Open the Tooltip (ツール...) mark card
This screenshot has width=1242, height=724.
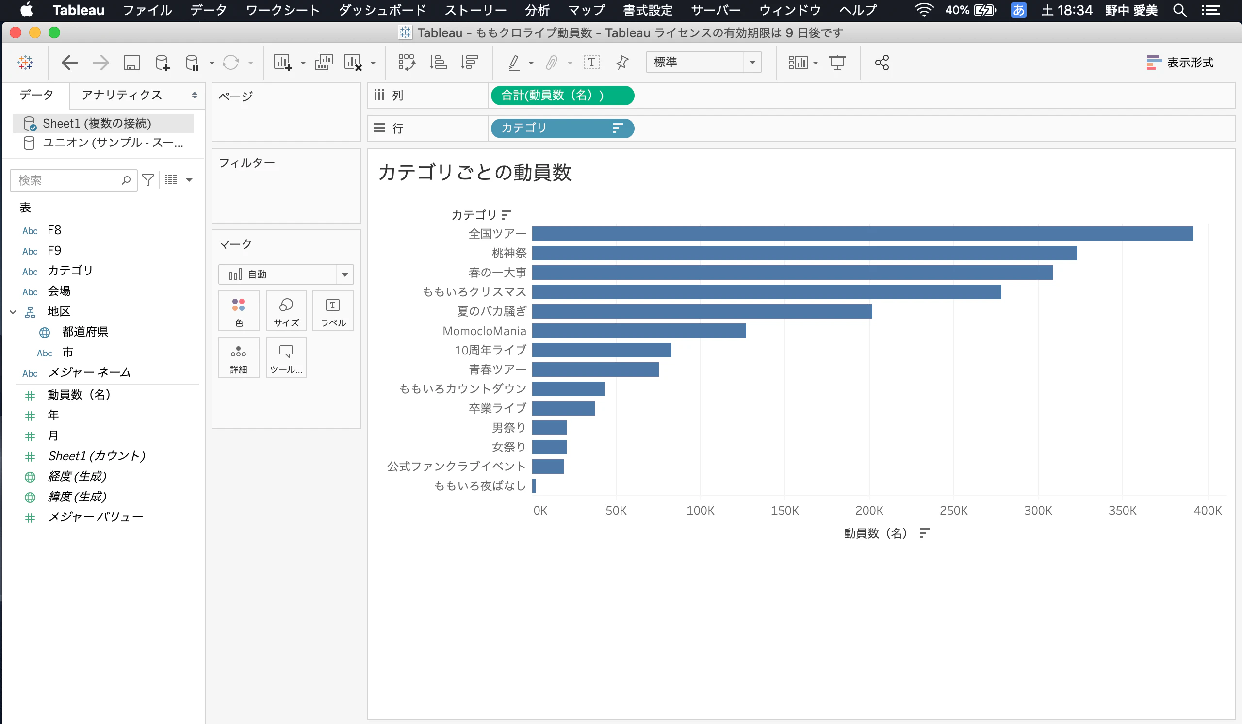click(286, 357)
